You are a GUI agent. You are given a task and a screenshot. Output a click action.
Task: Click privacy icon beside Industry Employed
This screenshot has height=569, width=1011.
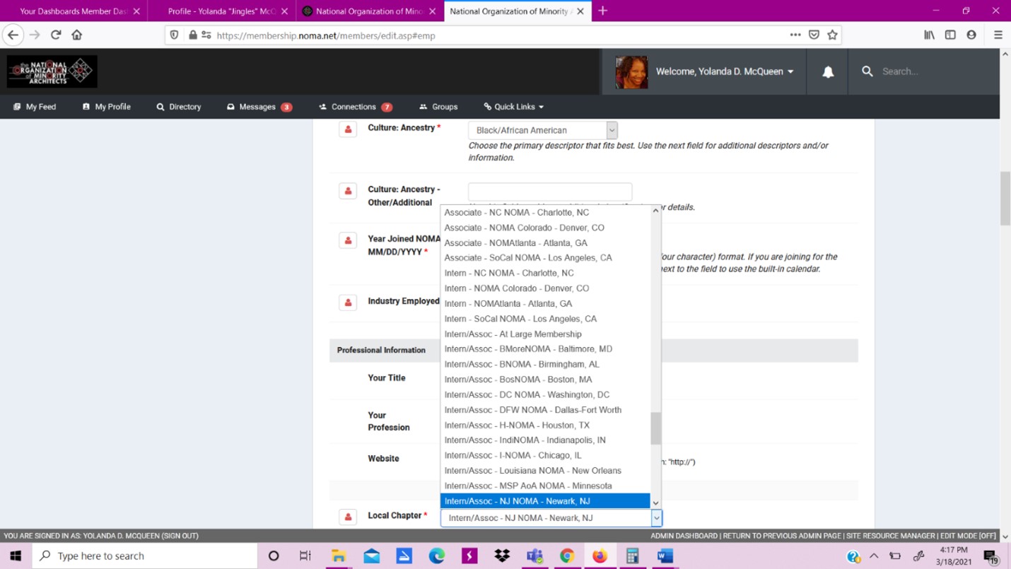[x=348, y=303]
